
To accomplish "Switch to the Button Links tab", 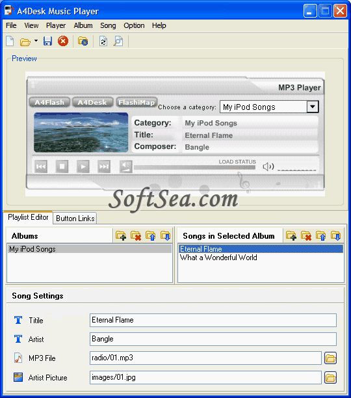I will 75,219.
